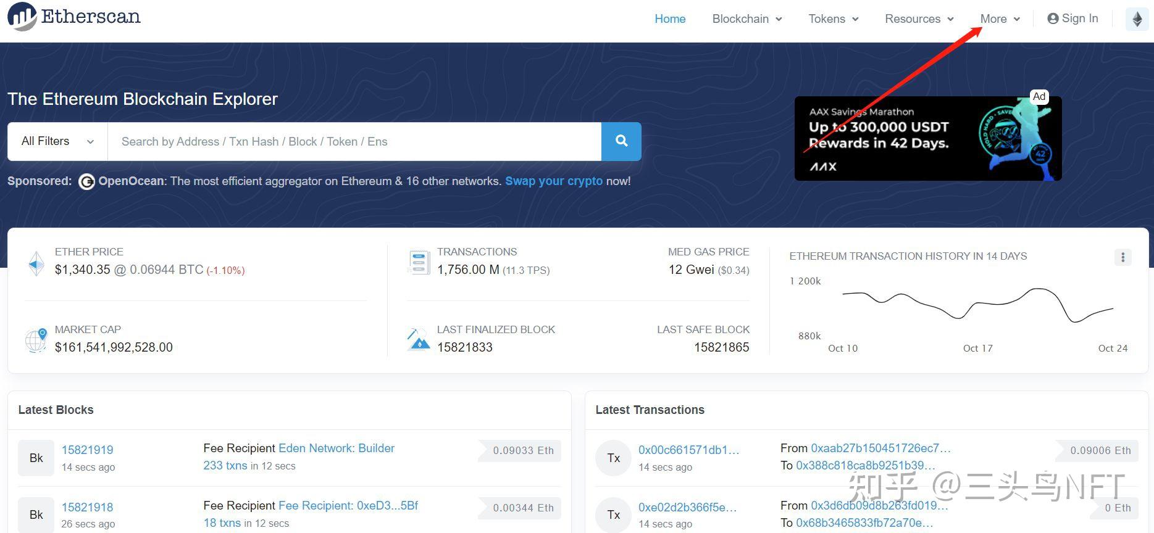Open block 15821919
1154x533 pixels.
coord(88,450)
